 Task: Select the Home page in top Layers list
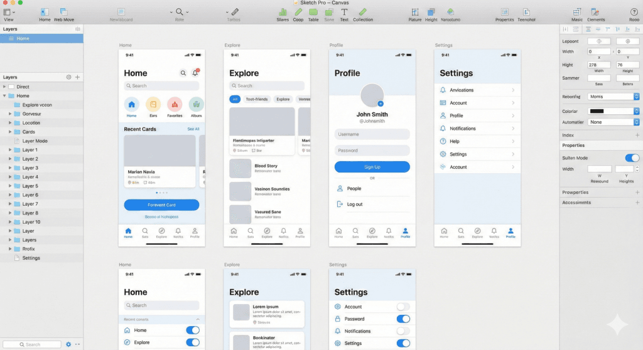pyautogui.click(x=41, y=38)
